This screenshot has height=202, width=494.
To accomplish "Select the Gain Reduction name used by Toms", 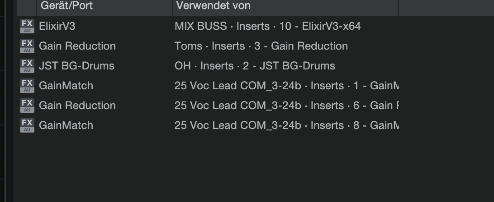I will [x=77, y=46].
